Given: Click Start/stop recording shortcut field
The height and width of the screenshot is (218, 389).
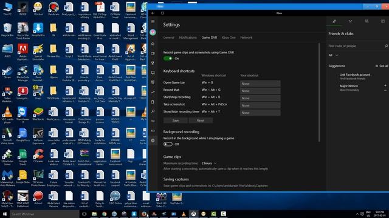Looking at the screenshot, I should tap(260, 98).
